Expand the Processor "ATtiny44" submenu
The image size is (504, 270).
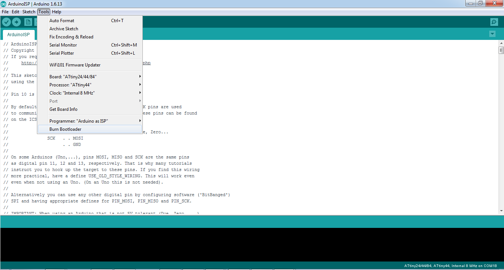[90, 85]
